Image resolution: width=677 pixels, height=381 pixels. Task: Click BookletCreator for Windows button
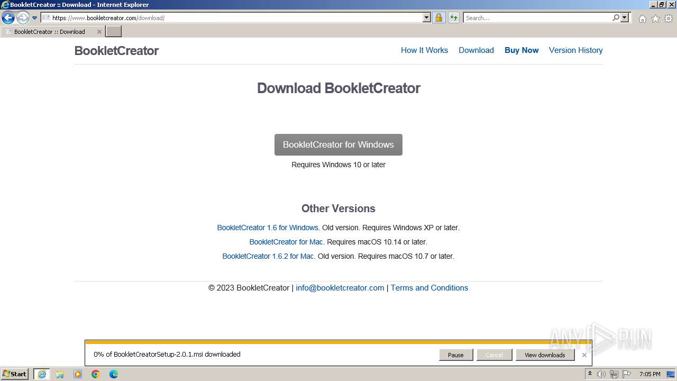338,144
